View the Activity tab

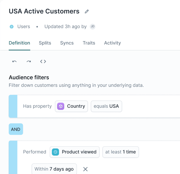coord(112,43)
